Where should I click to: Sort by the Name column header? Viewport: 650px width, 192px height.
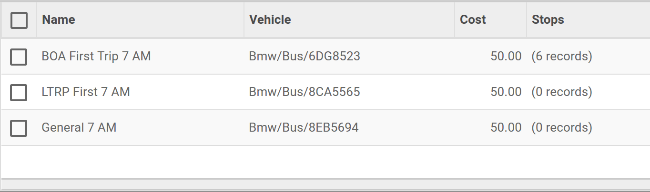[x=59, y=19]
